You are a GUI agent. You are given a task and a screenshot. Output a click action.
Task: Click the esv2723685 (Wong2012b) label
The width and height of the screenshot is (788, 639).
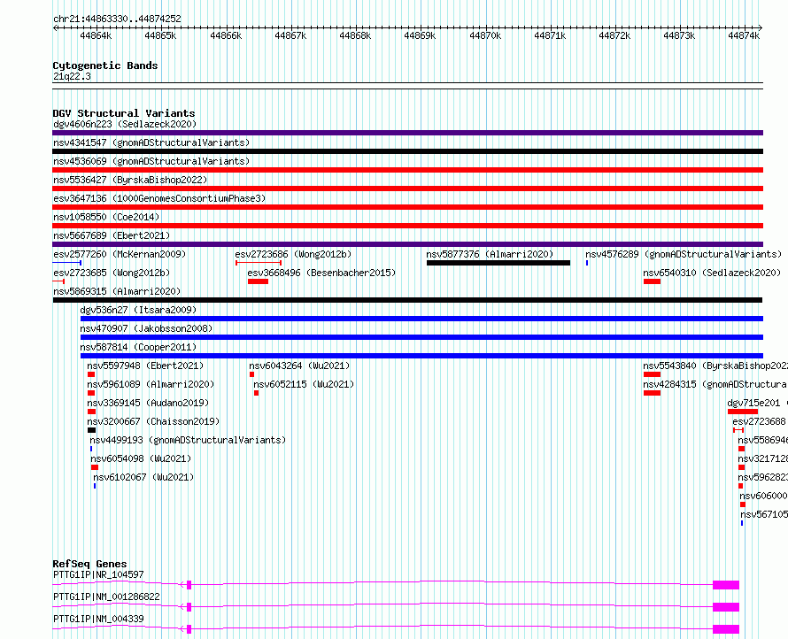point(112,273)
